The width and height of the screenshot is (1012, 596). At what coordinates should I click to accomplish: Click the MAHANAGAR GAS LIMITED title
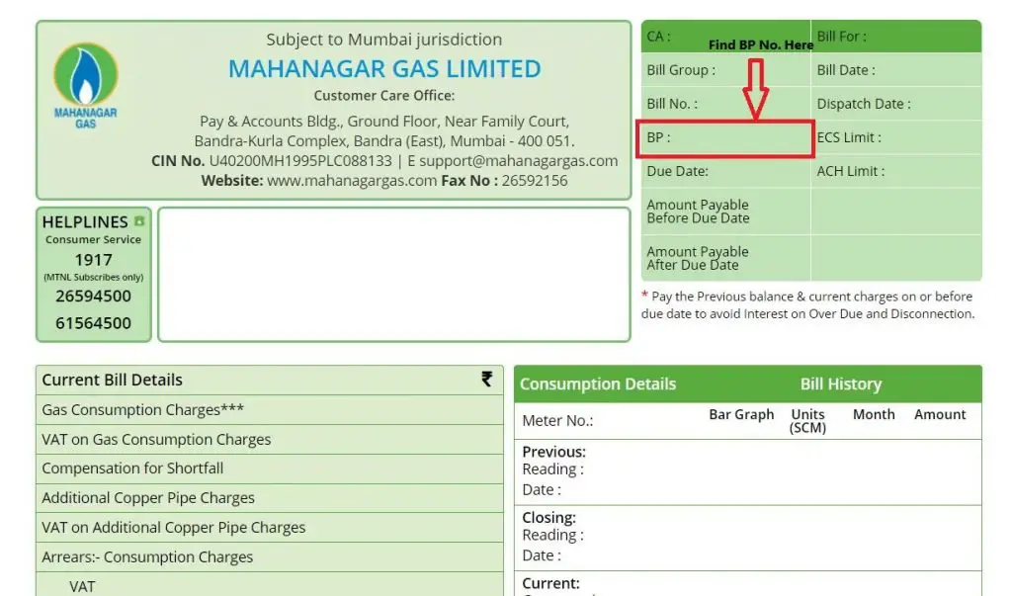tap(384, 69)
